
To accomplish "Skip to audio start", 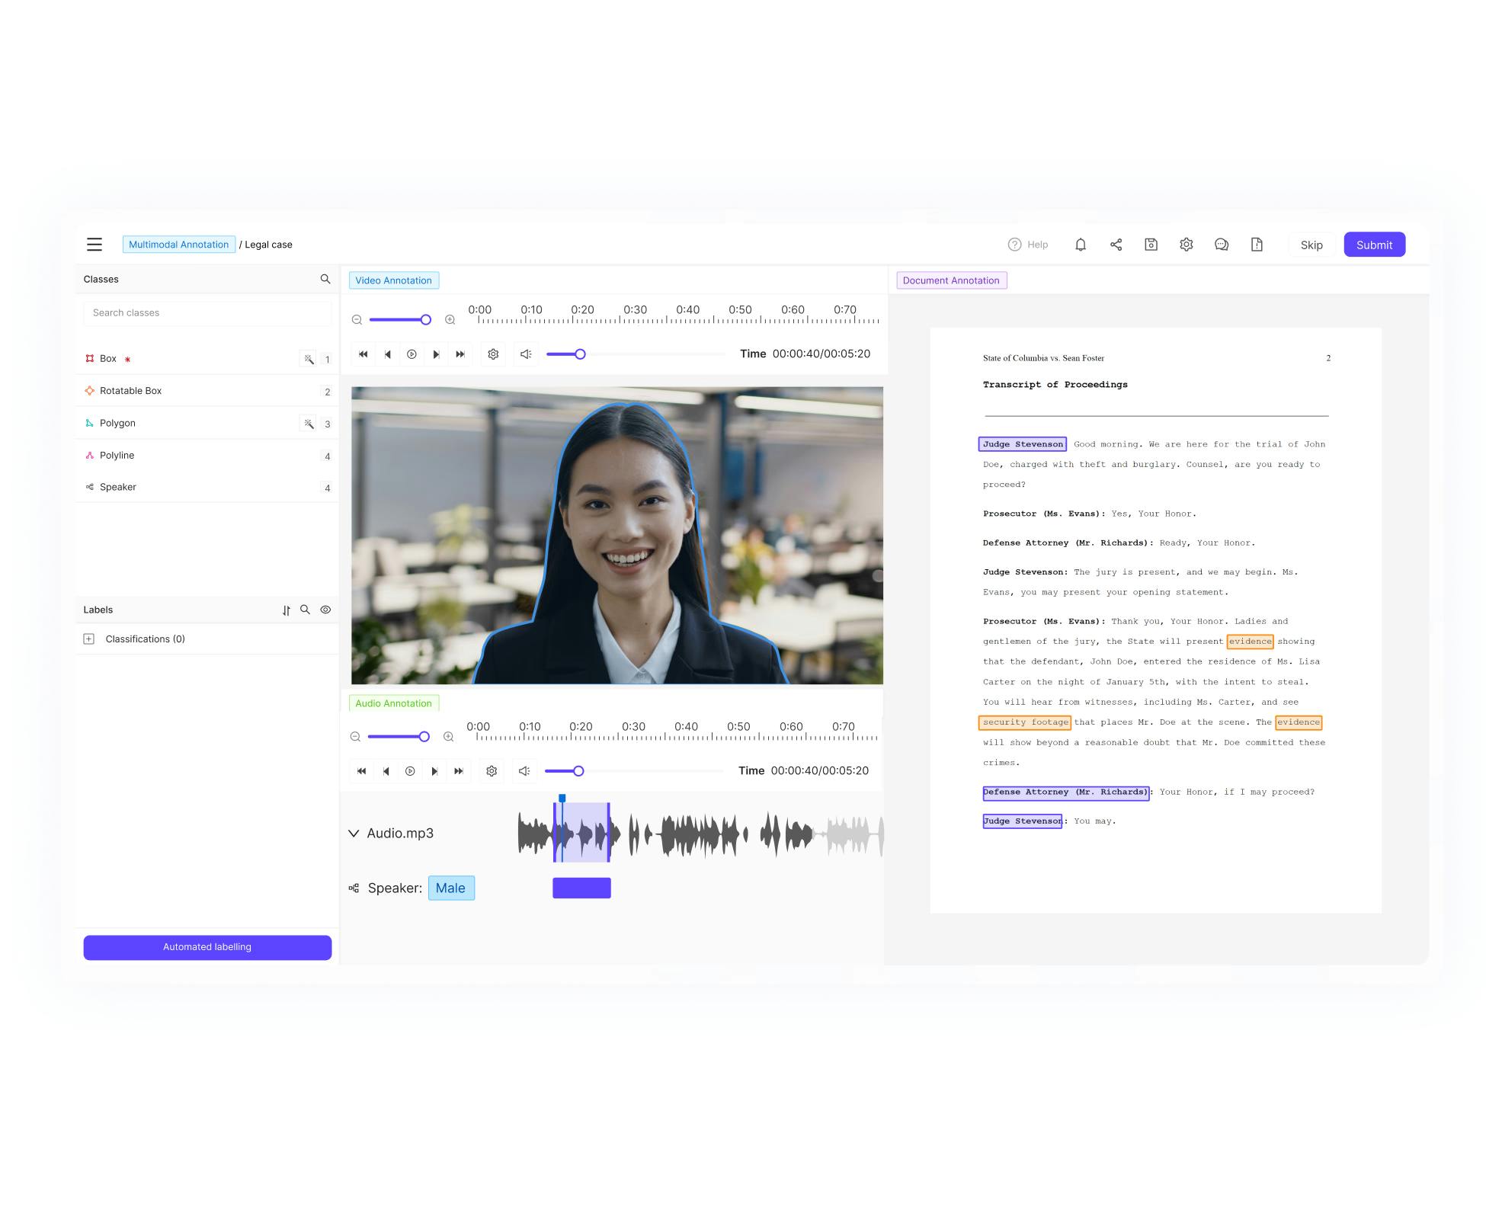I will pos(362,771).
